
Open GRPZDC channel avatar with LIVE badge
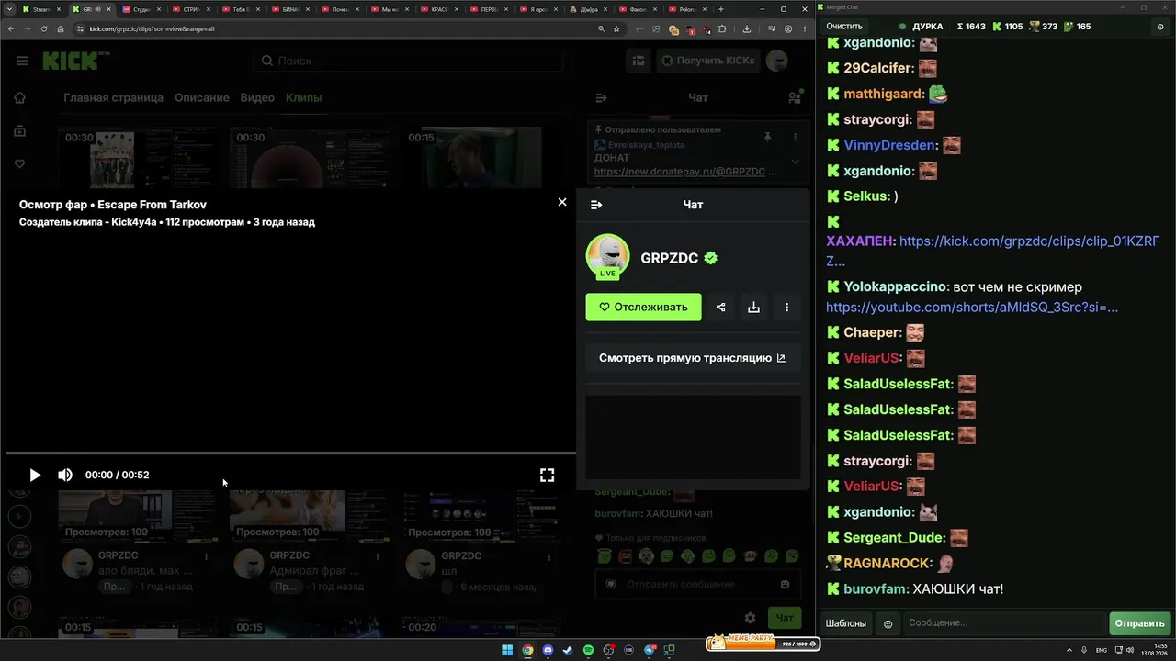pyautogui.click(x=607, y=257)
